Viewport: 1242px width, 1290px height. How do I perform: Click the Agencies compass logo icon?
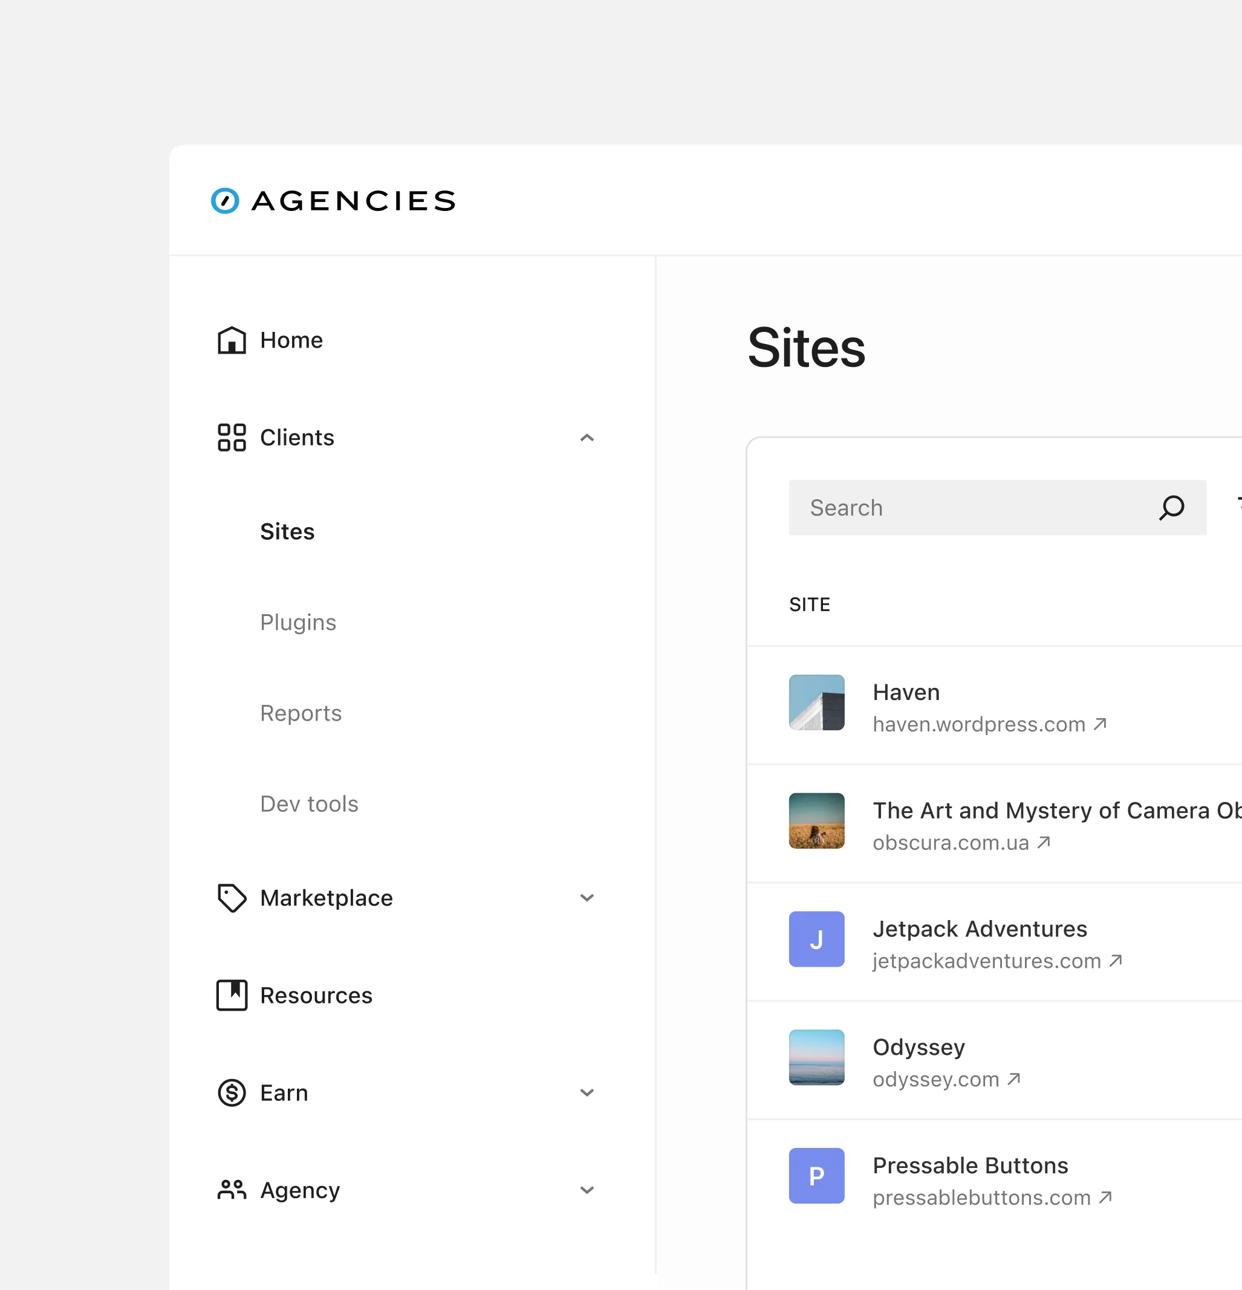point(224,201)
